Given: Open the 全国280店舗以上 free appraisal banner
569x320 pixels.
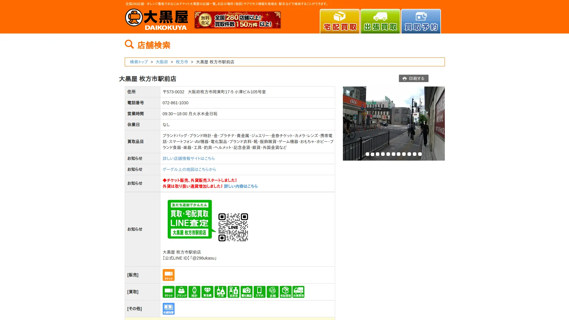Looking at the screenshot, I should [237, 20].
